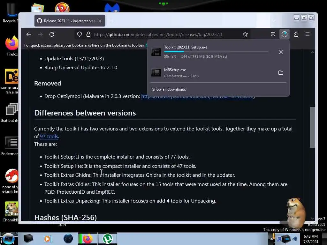
Task: Click the 'Differences between versions' heading
Action: tap(85, 113)
